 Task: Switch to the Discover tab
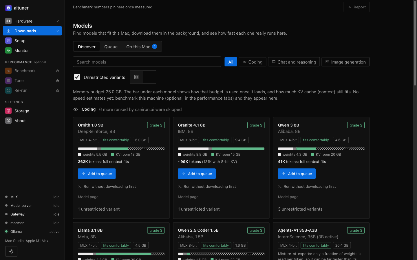(x=87, y=47)
